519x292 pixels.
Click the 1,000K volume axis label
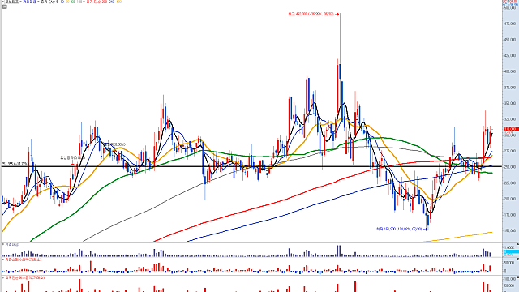click(x=509, y=247)
